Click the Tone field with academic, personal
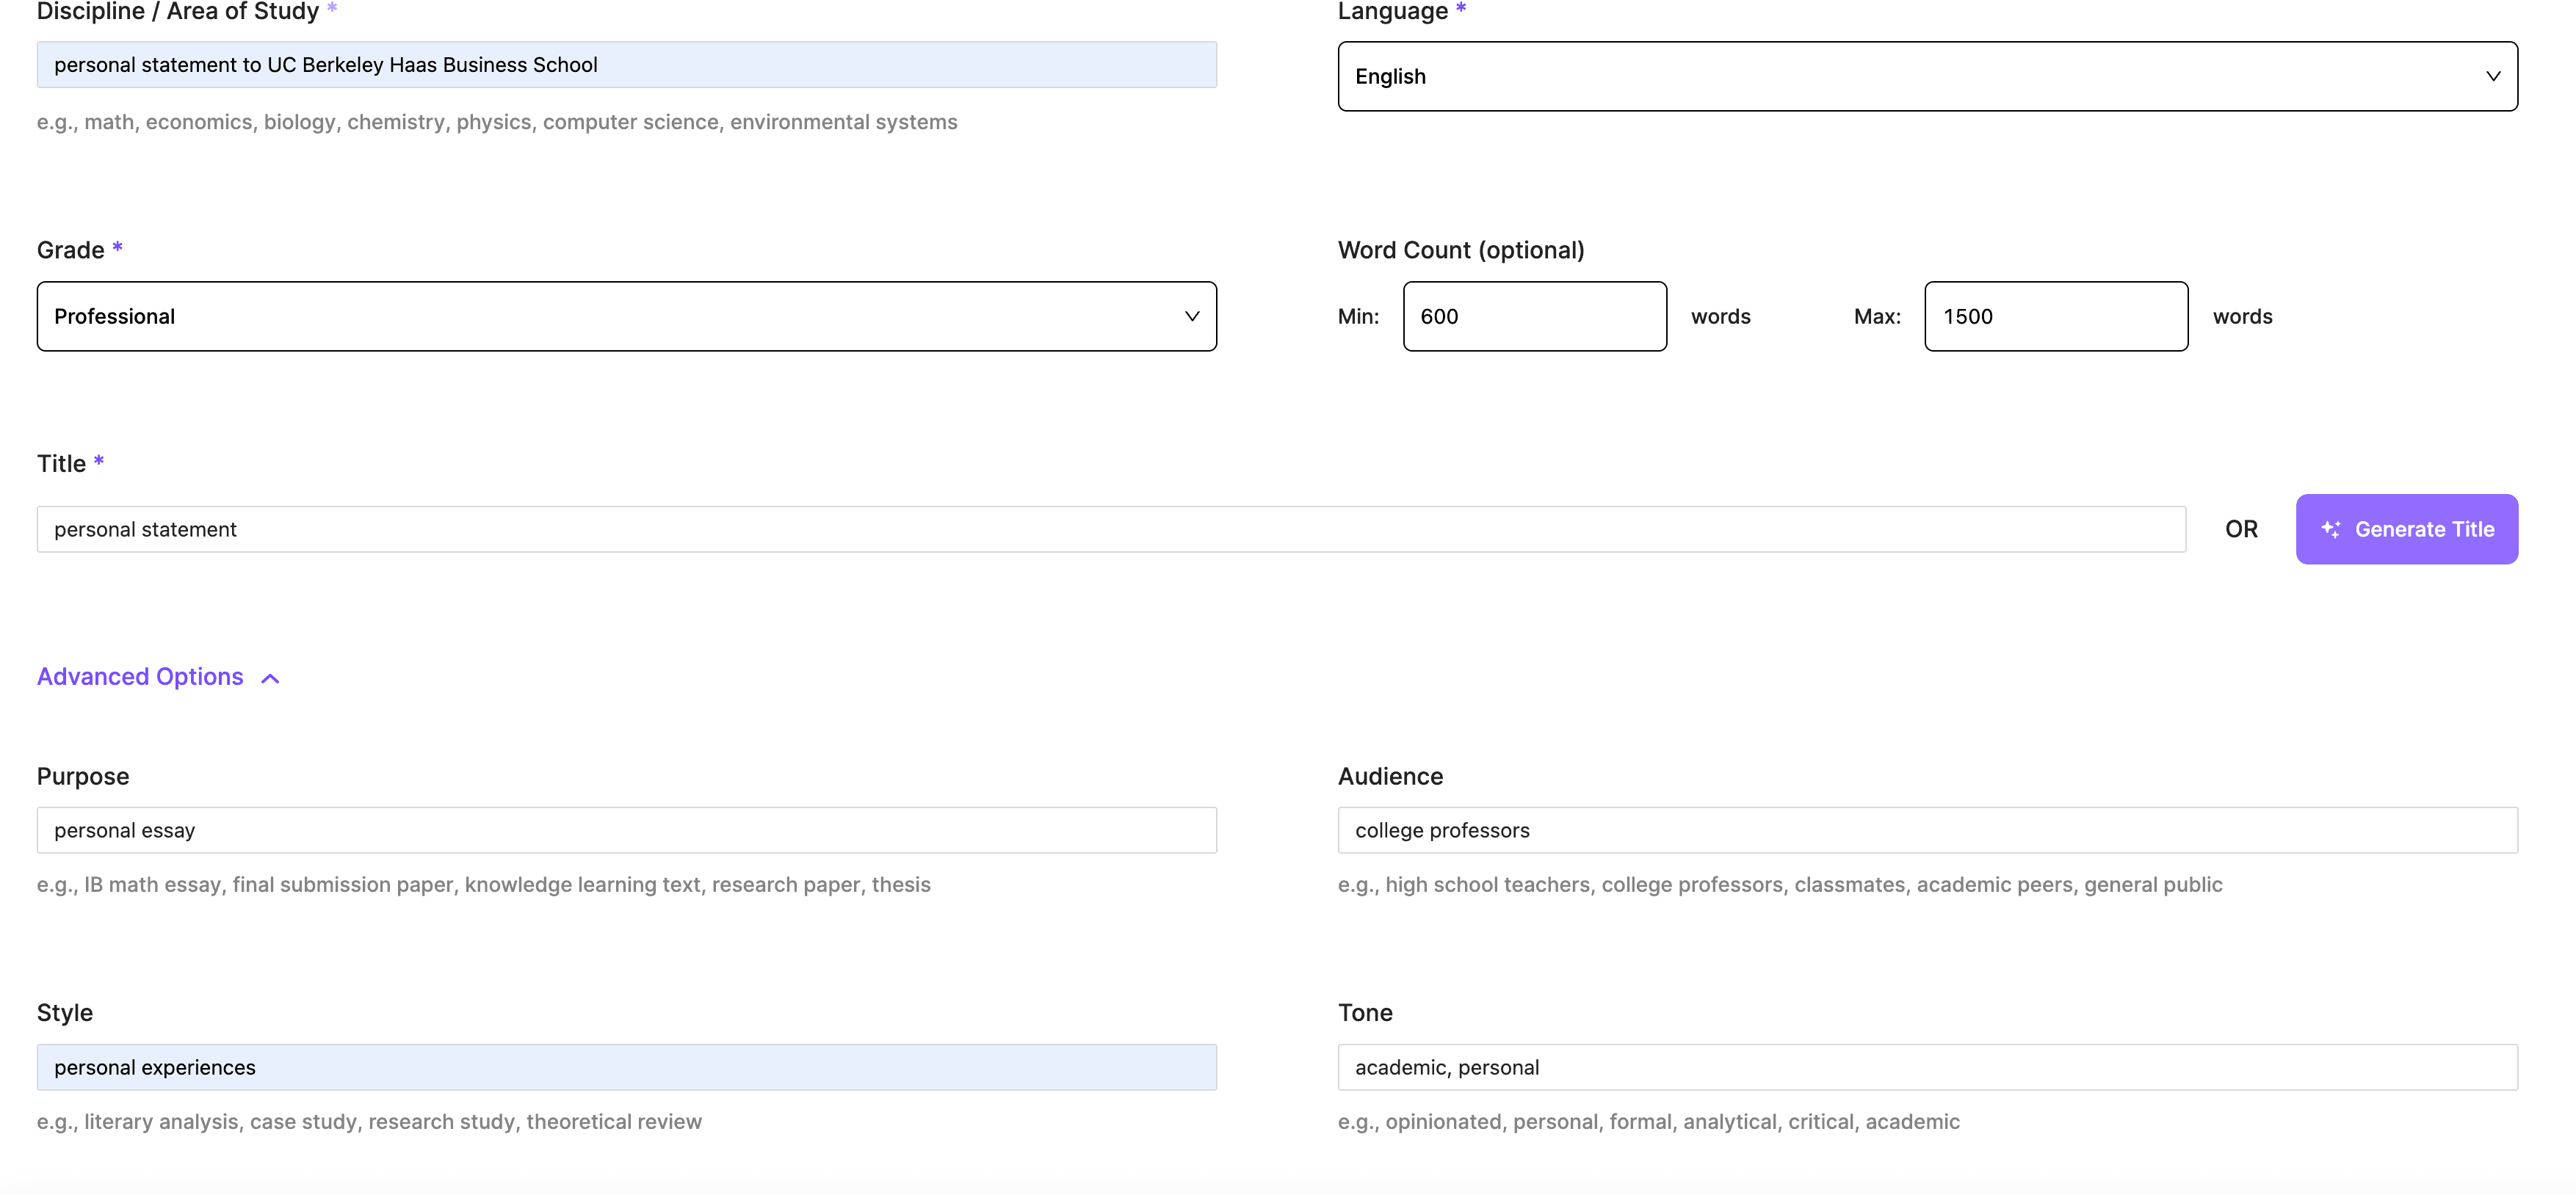 [x=1926, y=1067]
